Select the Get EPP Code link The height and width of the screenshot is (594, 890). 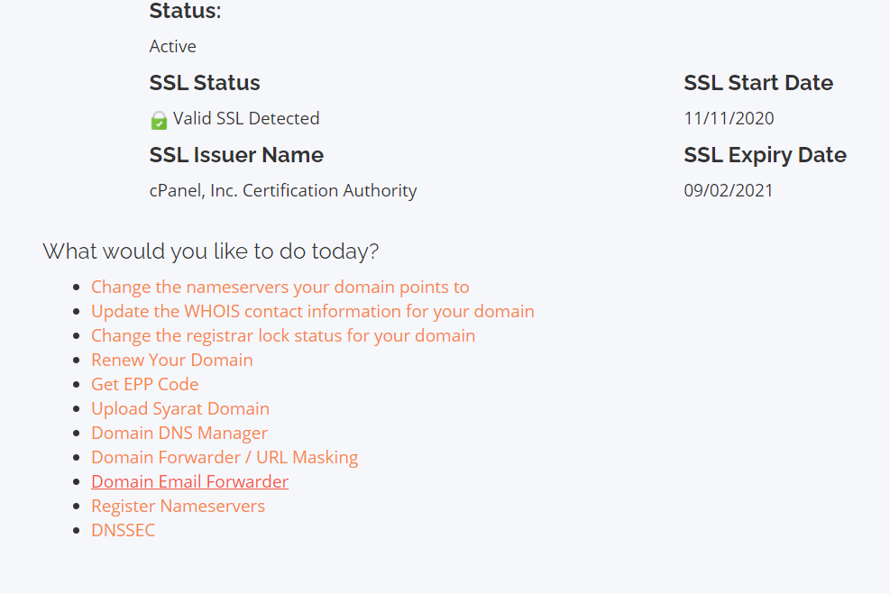[144, 385]
